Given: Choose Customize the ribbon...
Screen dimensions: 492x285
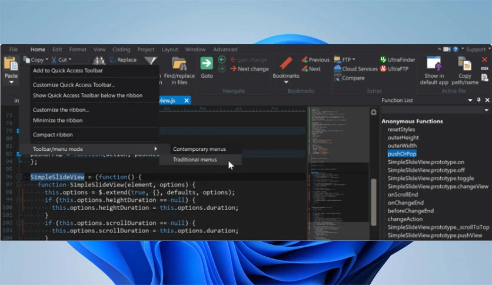Looking at the screenshot, I should pos(94,110).
